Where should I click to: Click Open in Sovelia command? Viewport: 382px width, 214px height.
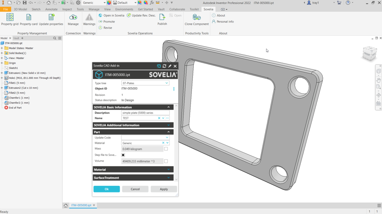[x=111, y=15]
